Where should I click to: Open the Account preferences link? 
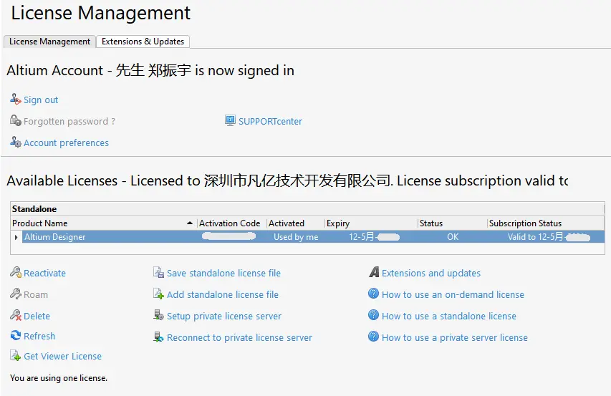click(x=66, y=143)
